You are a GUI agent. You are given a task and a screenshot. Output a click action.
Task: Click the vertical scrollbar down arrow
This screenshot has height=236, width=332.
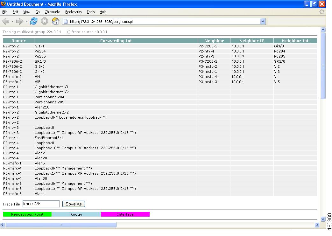323,219
